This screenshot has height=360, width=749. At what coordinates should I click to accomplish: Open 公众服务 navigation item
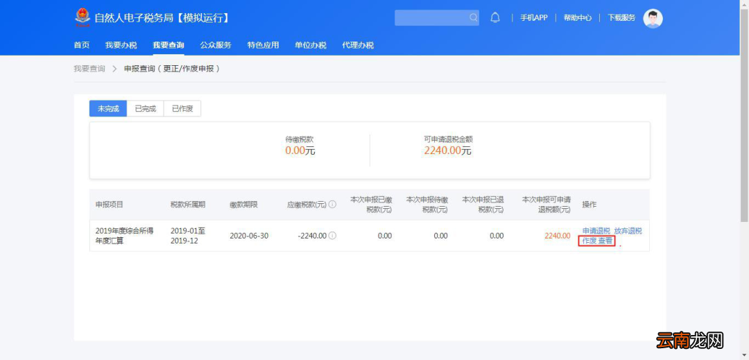point(216,45)
